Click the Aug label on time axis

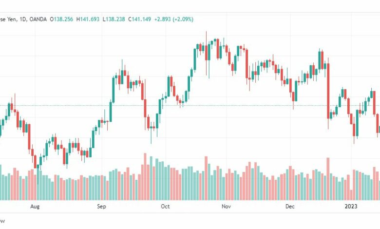point(35,207)
